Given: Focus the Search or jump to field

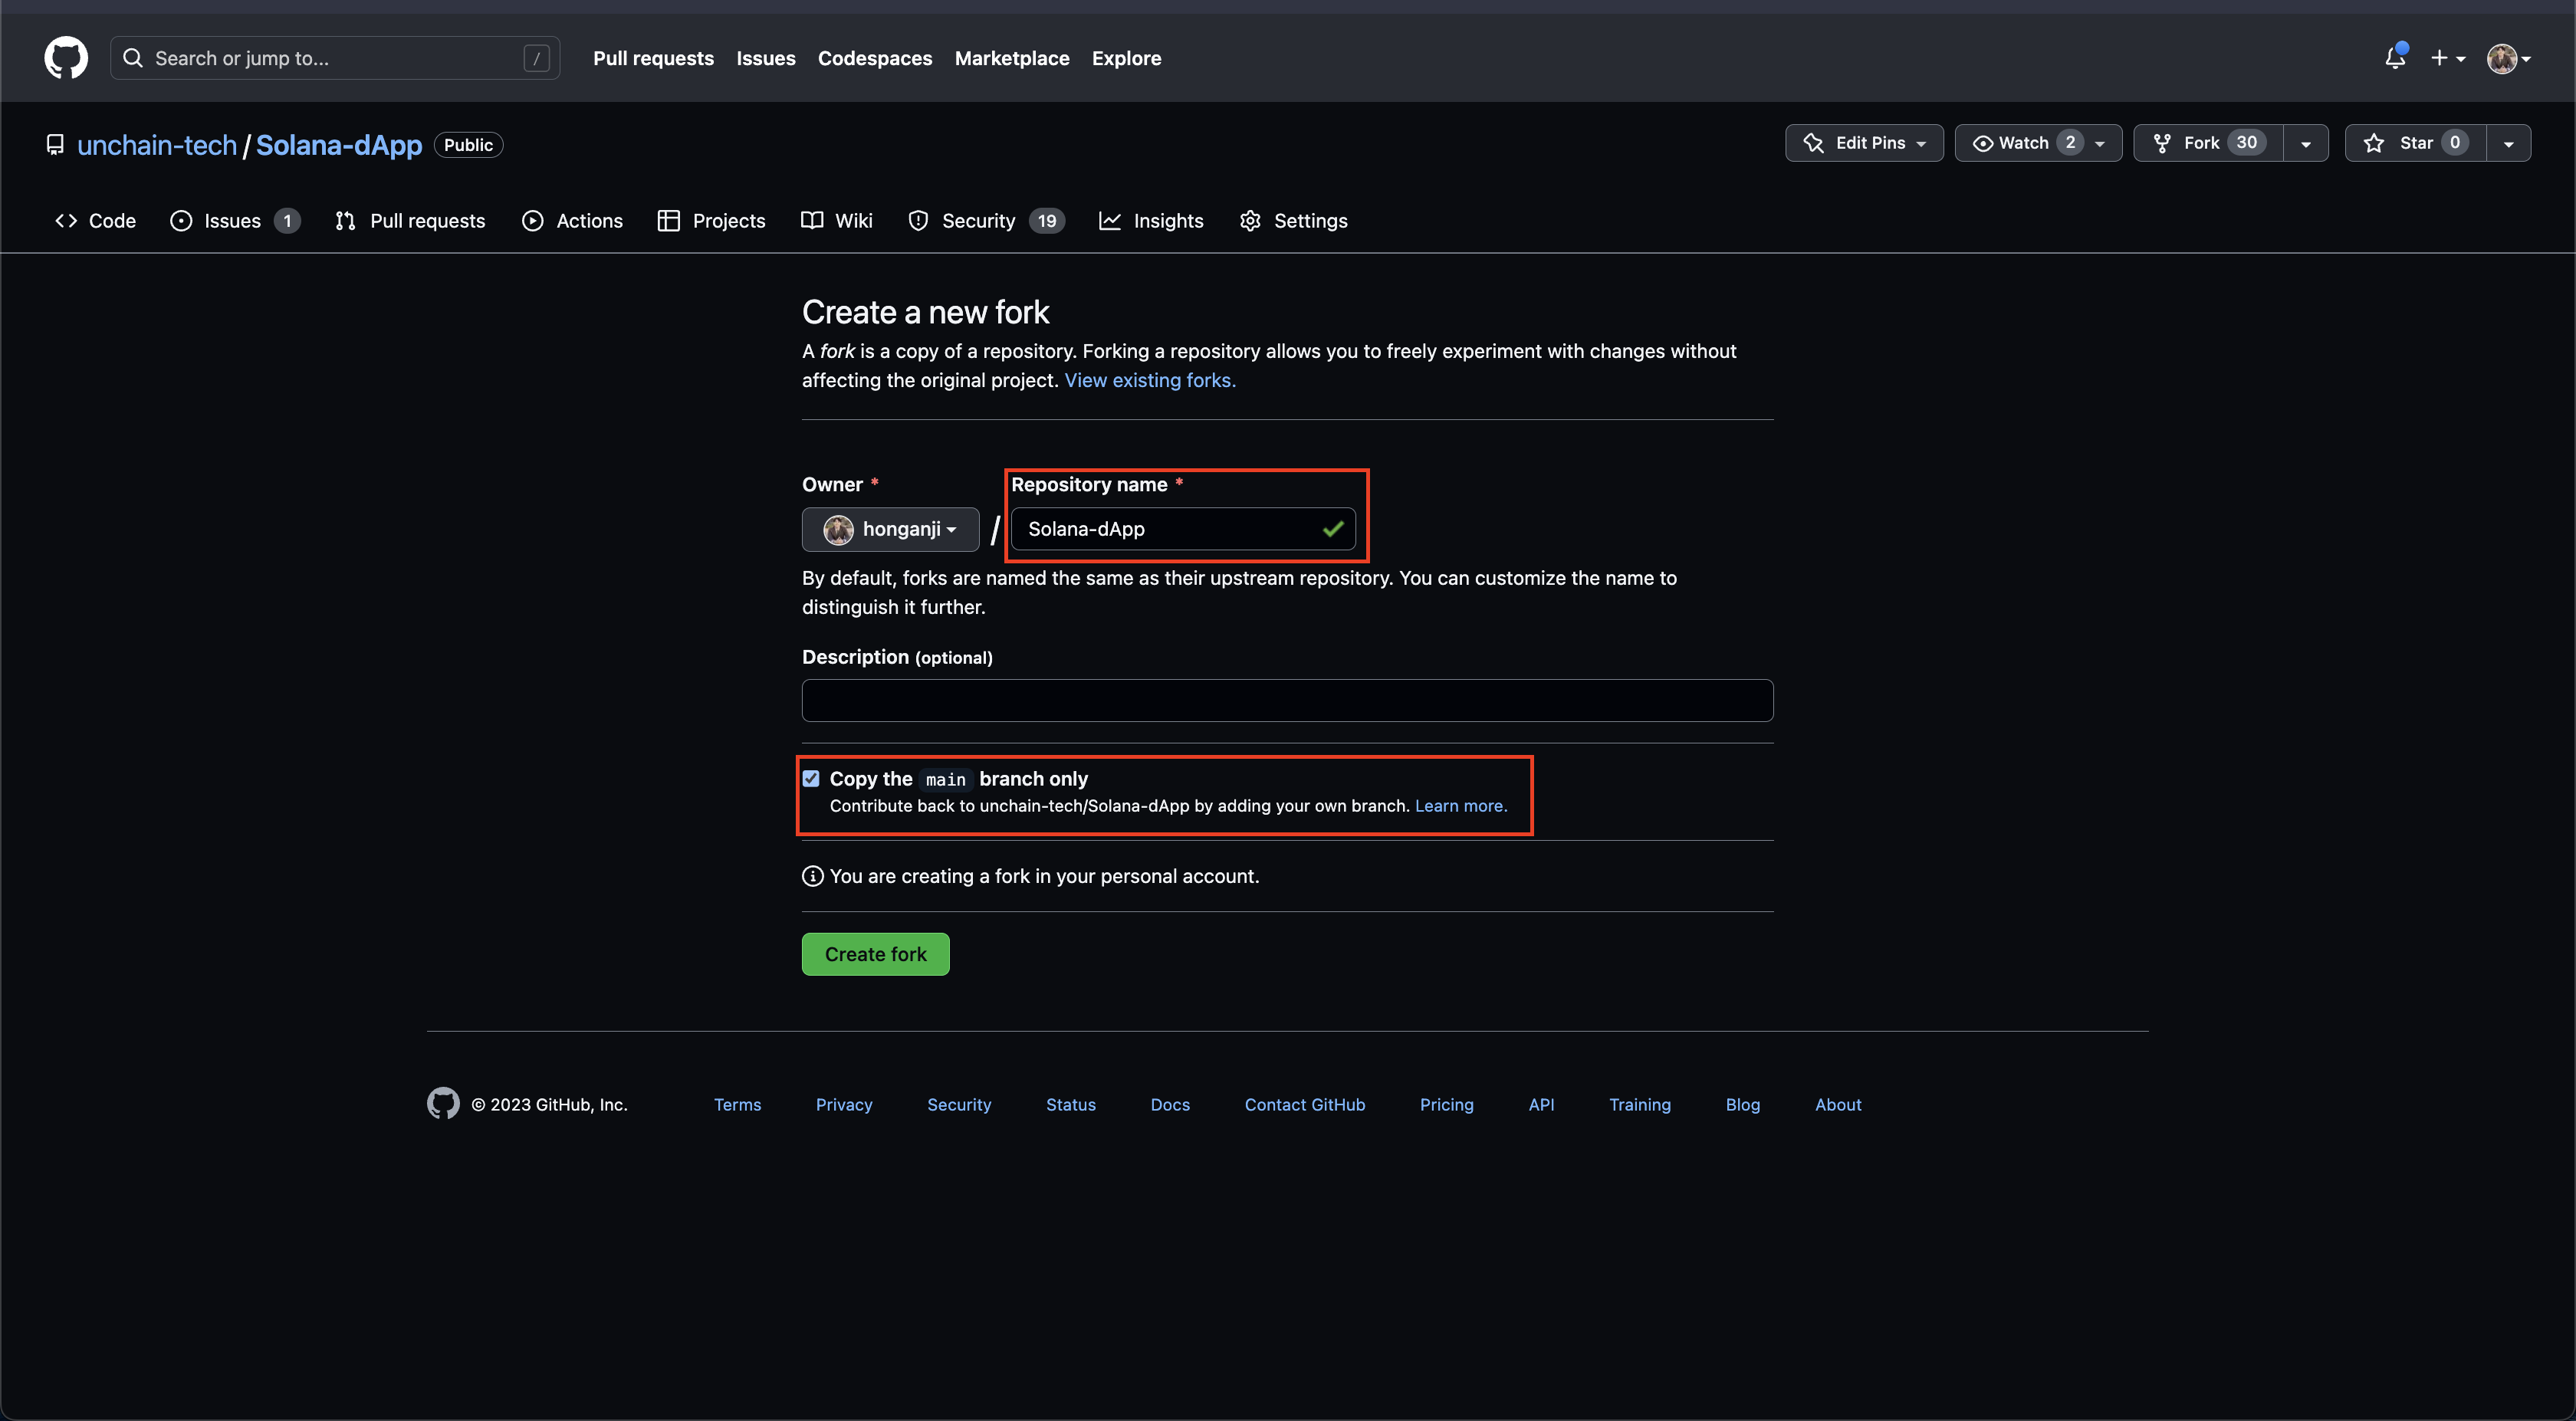Looking at the screenshot, I should pos(335,58).
